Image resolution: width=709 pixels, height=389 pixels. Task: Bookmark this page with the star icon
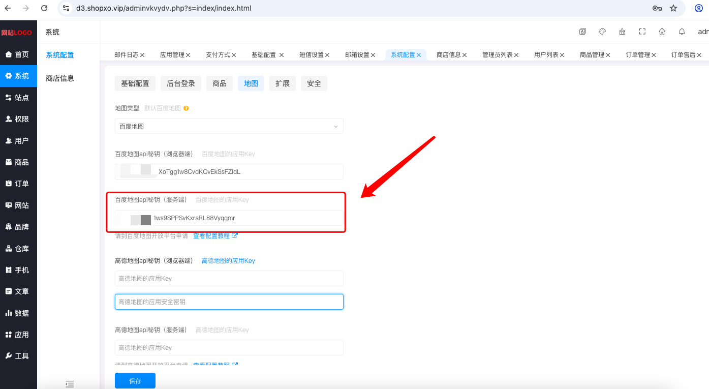click(x=673, y=8)
